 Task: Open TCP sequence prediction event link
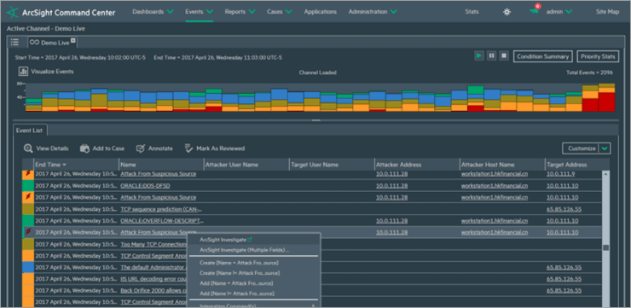pos(161,209)
